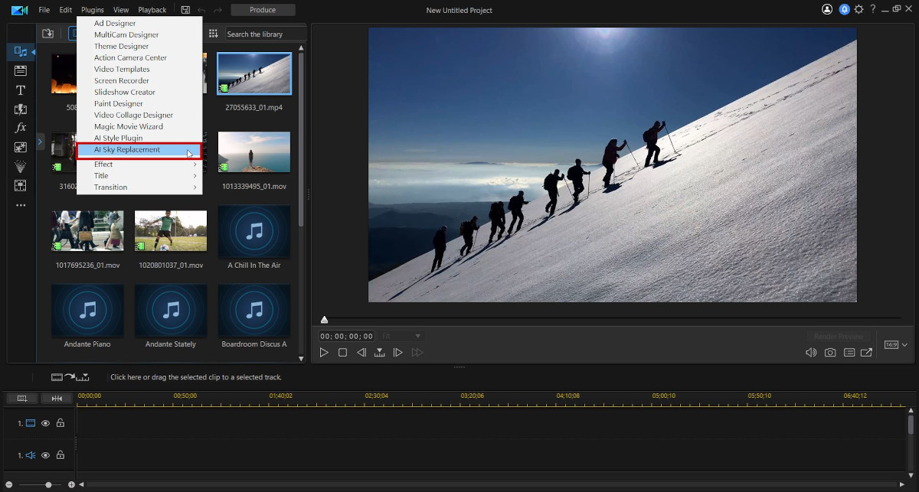Select the 27055633_01.mp4 clip thumbnail

253,73
